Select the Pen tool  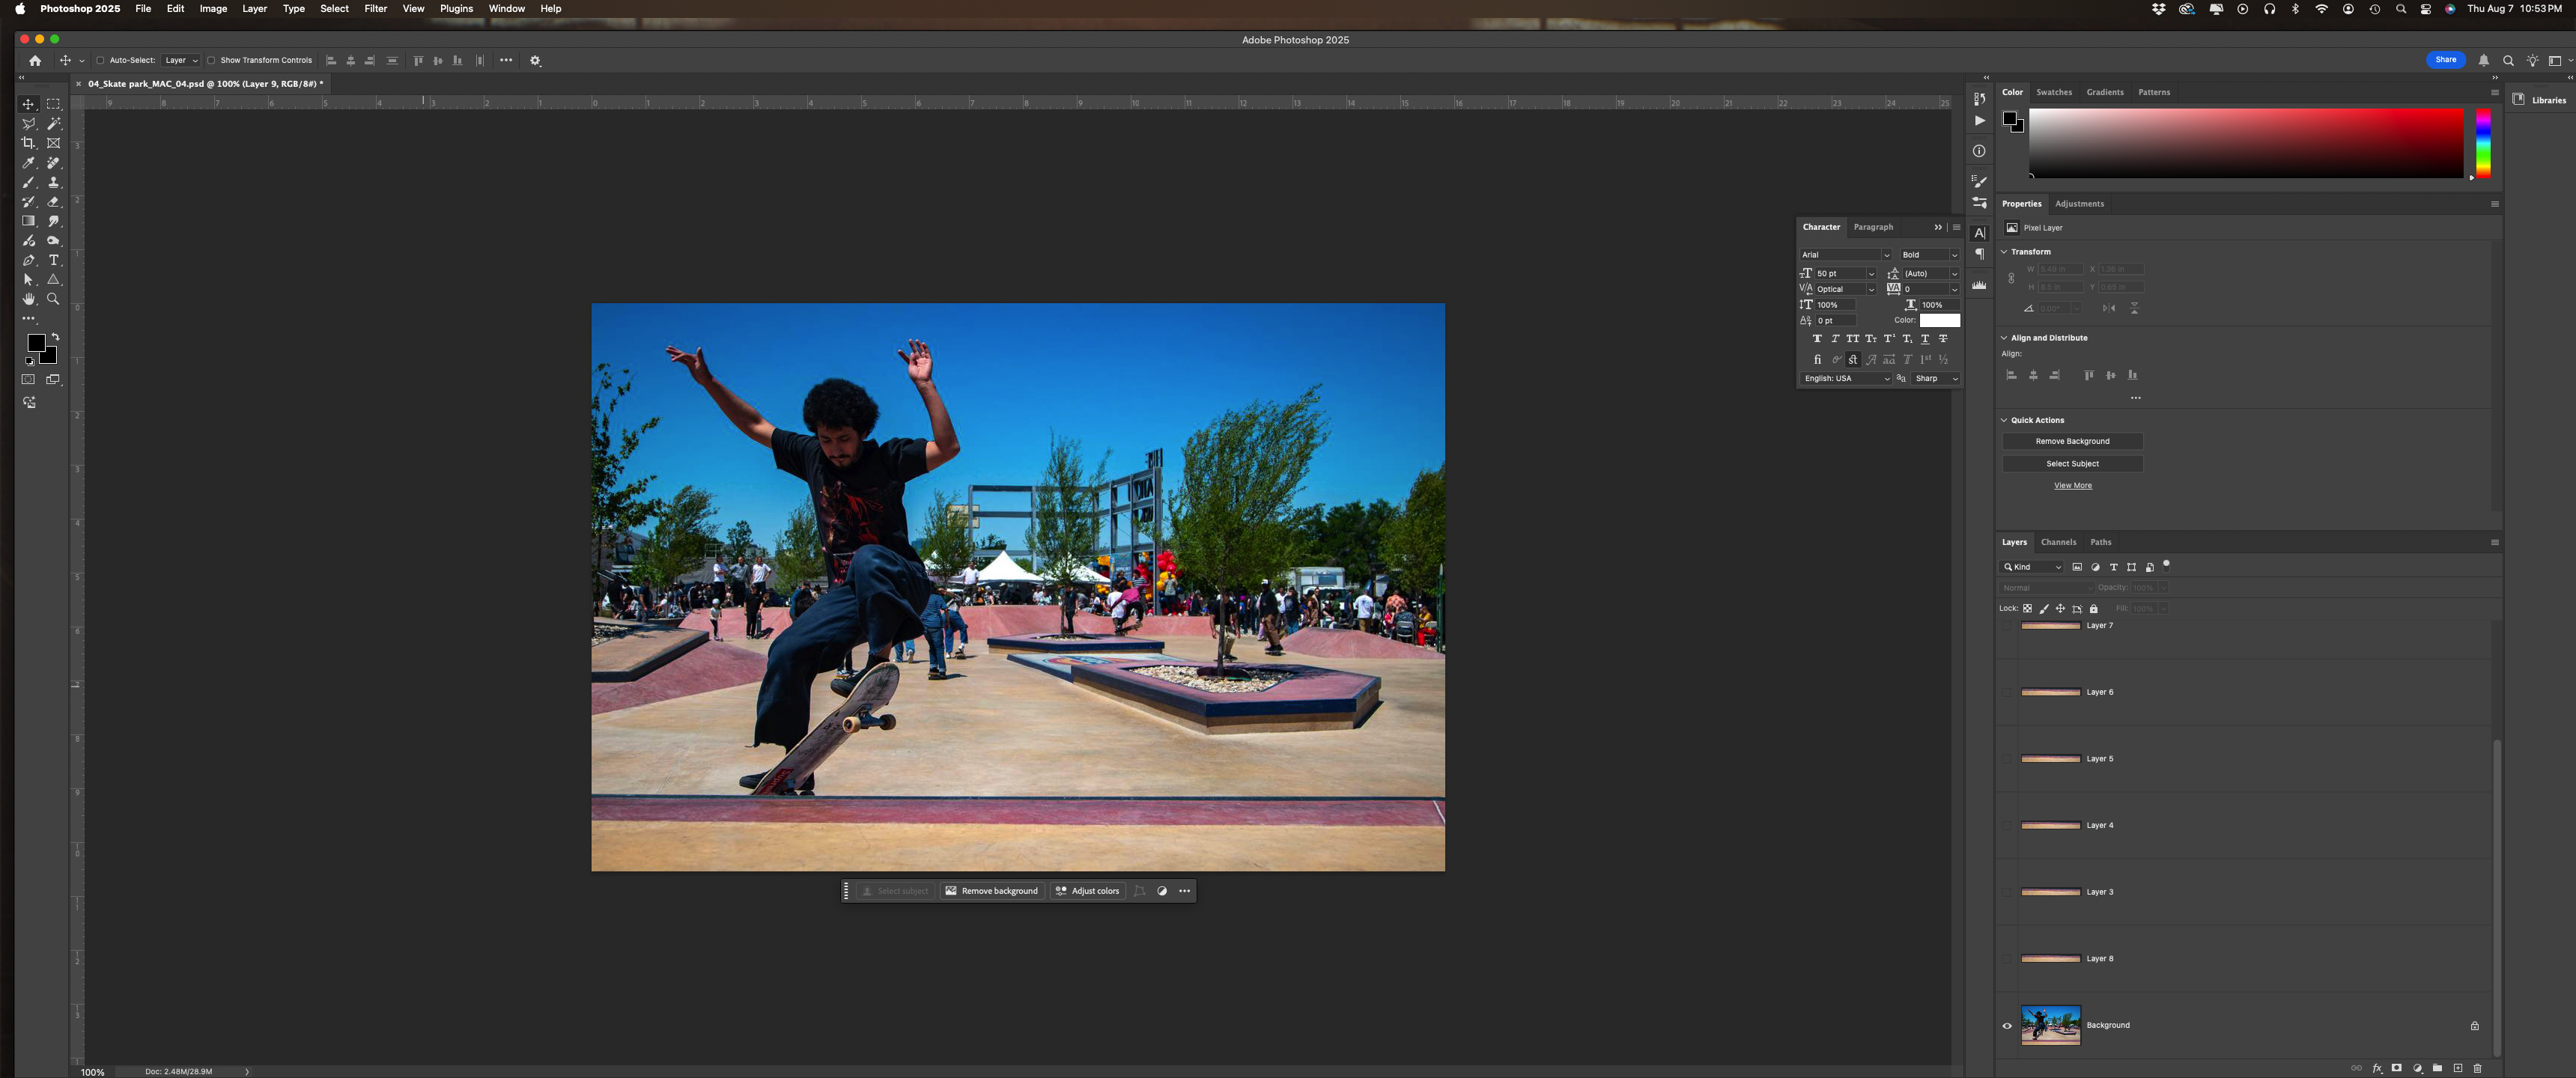pyautogui.click(x=28, y=260)
